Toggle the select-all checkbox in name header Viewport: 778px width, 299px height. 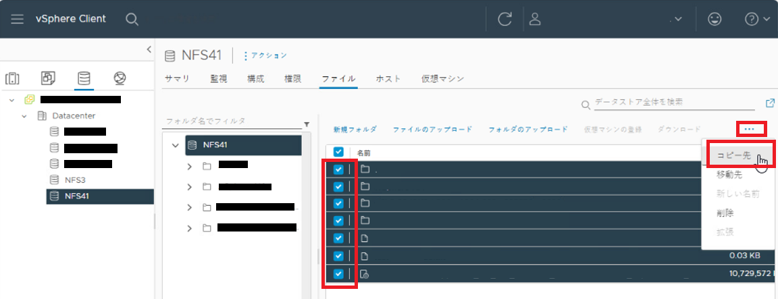pos(339,153)
